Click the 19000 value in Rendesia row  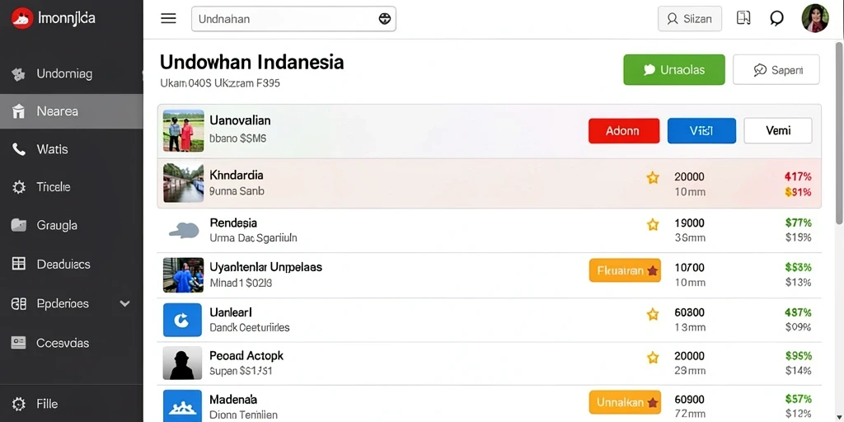(690, 223)
